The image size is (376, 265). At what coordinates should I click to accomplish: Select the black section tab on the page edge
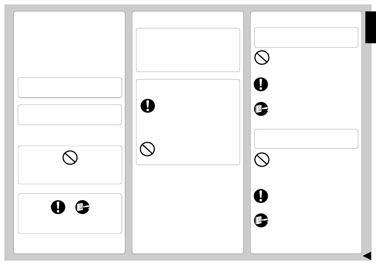(370, 27)
